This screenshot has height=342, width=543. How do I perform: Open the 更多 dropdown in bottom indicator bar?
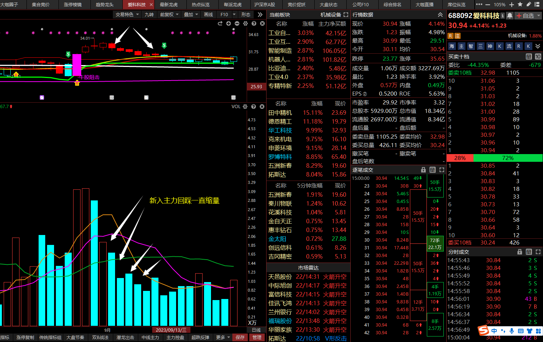click(x=223, y=338)
